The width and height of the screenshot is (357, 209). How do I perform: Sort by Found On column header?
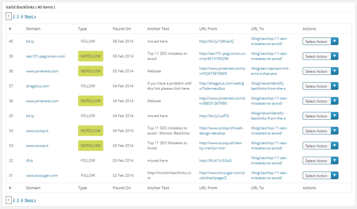[122, 29]
